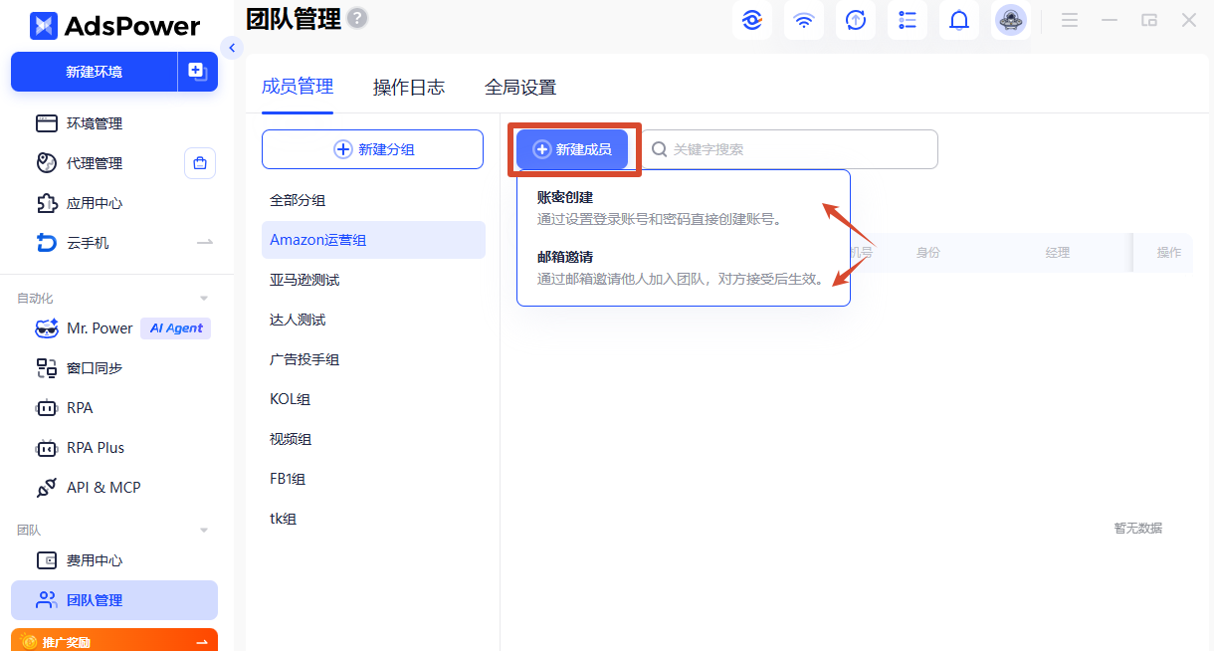Click the upload sync icon in top bar
1214x651 pixels.
click(x=856, y=20)
